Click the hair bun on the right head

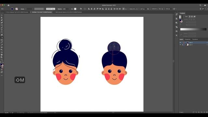114,48
